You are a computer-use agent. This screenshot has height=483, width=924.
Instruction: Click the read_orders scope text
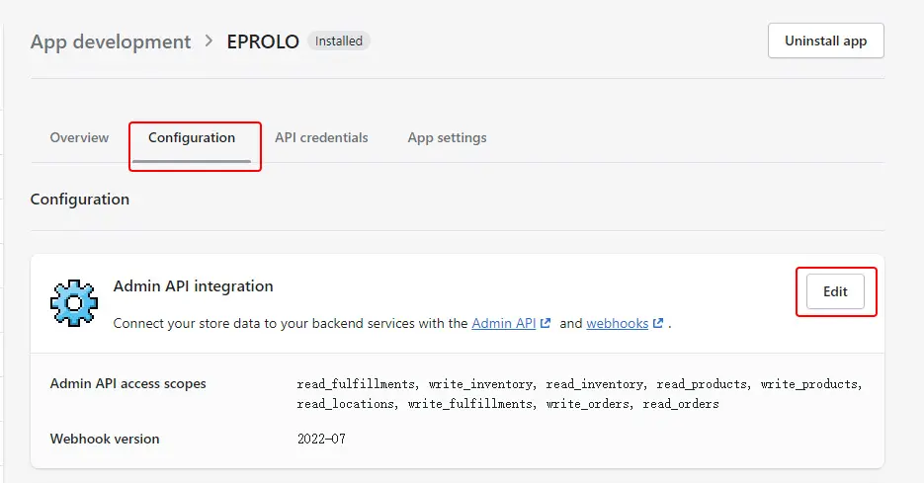pyautogui.click(x=681, y=404)
